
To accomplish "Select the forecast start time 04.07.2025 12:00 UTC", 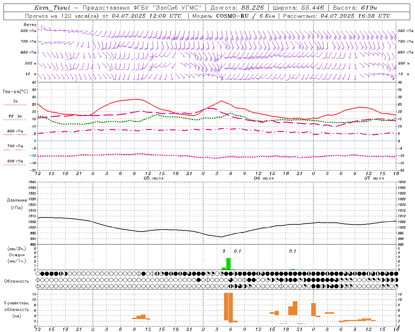I will 147,16.
